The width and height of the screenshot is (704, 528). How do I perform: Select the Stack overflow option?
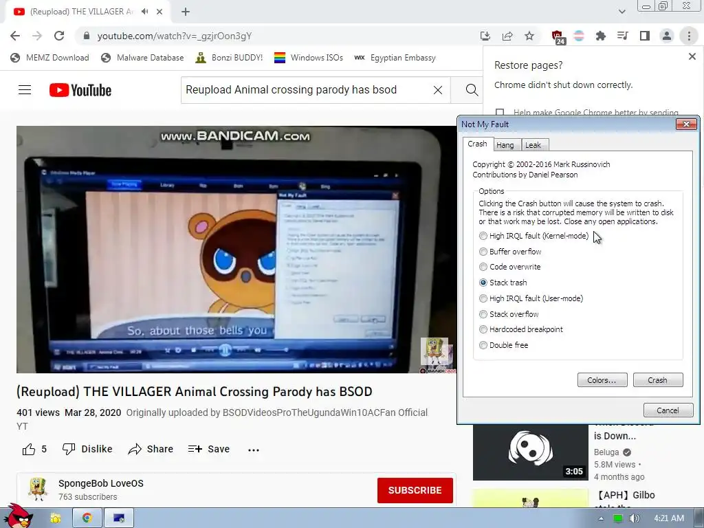pyautogui.click(x=509, y=313)
